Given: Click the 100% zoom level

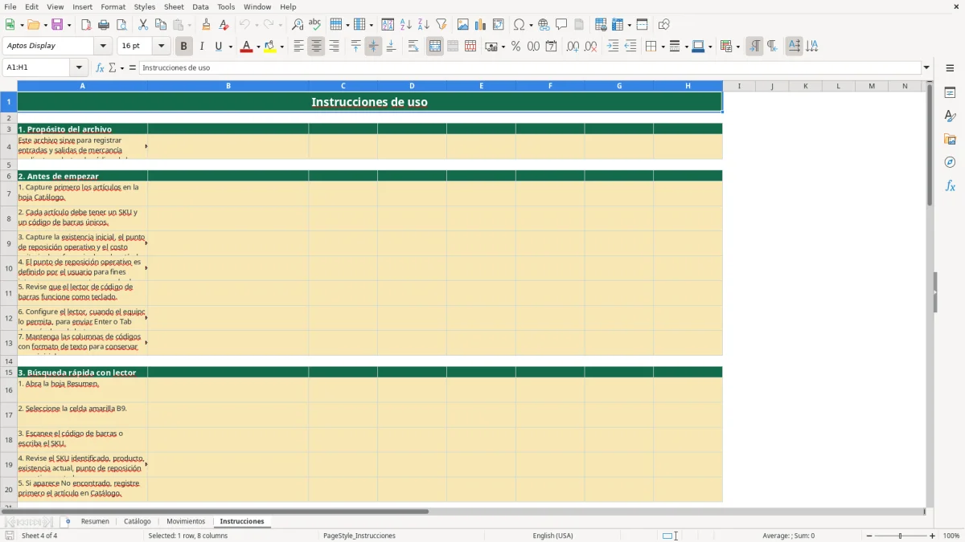Looking at the screenshot, I should [951, 536].
